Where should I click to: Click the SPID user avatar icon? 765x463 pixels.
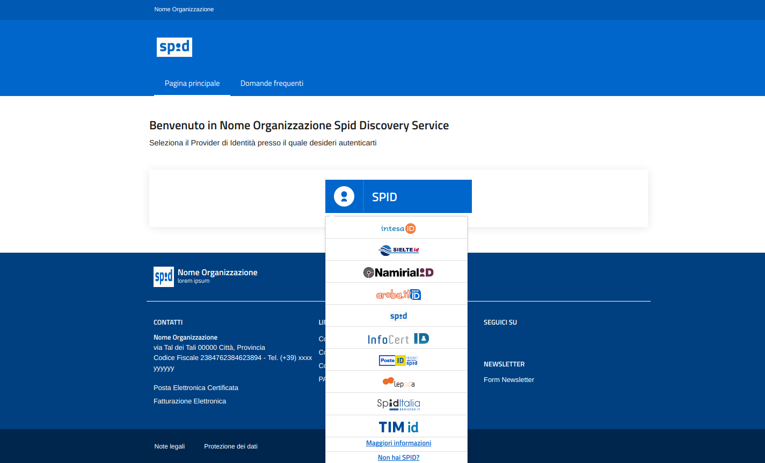(344, 196)
